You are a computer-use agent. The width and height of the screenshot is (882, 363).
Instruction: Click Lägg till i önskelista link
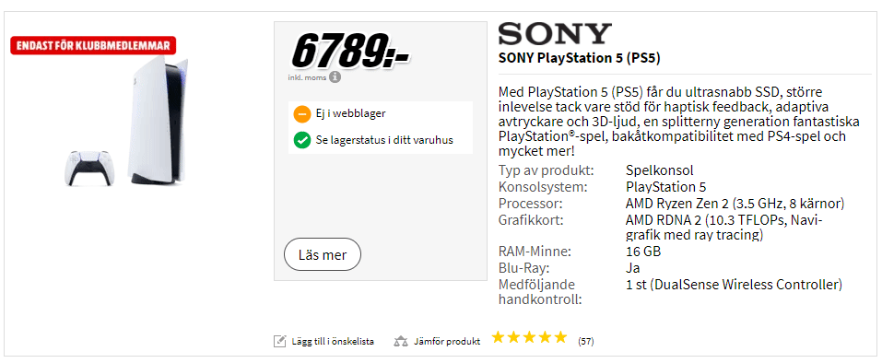point(333,341)
